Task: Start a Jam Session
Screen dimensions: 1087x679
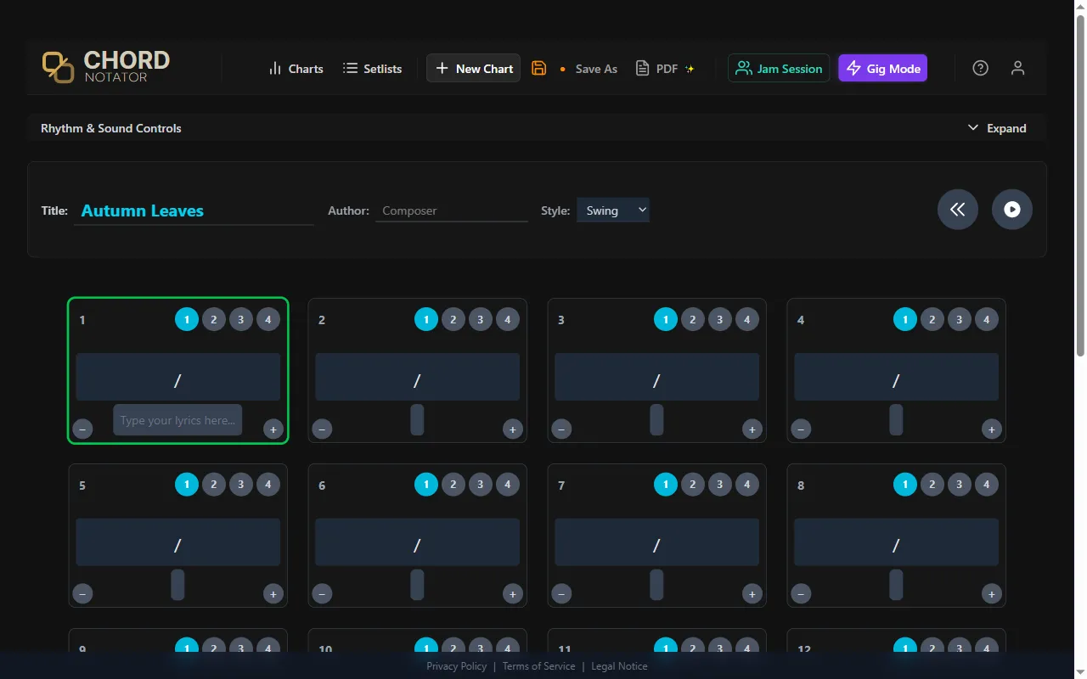Action: click(778, 68)
